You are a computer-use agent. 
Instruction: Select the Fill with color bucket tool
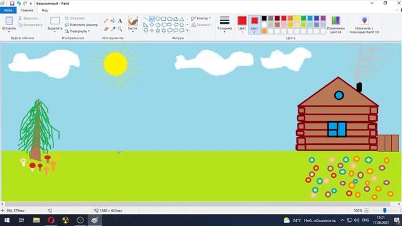113,21
